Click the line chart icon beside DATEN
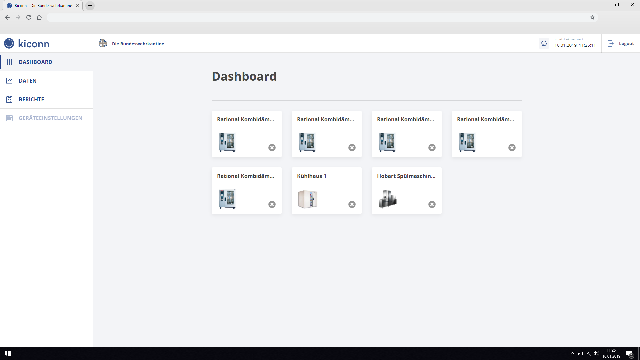640x360 pixels. pyautogui.click(x=9, y=81)
